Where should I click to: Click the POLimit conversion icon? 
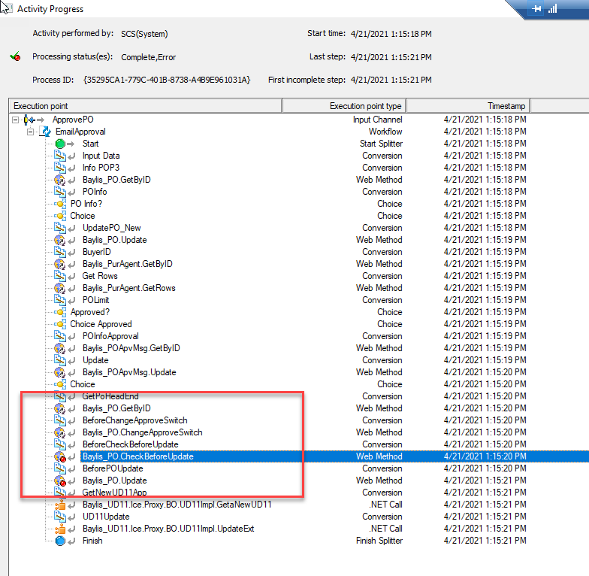point(60,300)
